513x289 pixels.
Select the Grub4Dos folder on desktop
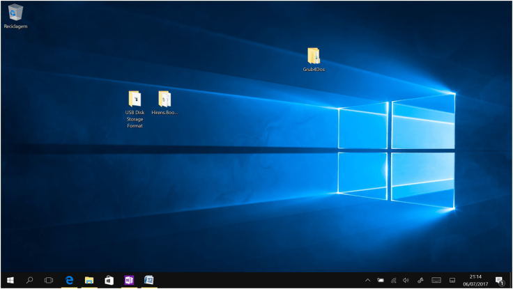click(x=314, y=56)
